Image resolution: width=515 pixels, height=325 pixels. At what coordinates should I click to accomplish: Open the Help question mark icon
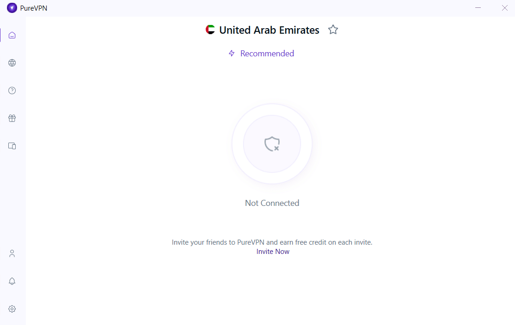click(x=12, y=90)
